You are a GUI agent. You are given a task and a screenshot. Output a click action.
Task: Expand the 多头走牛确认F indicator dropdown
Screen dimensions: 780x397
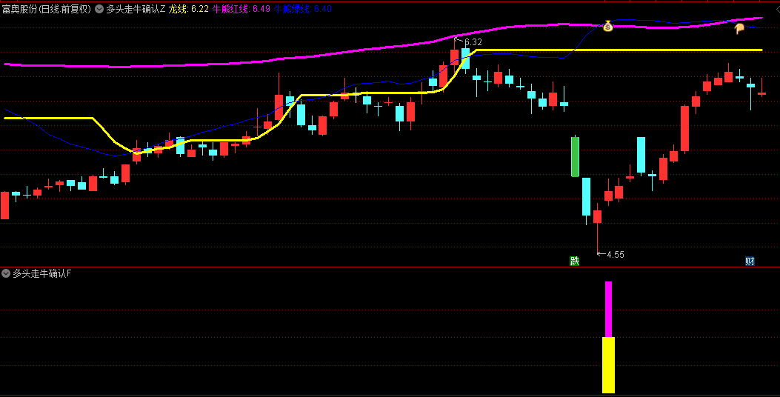(6, 273)
